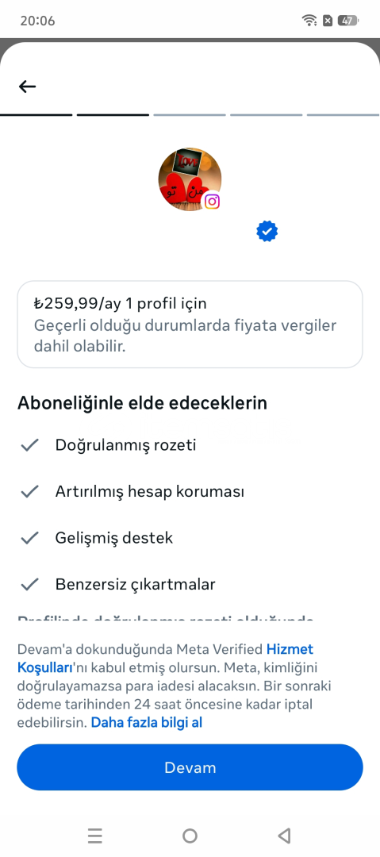Tap checkmark beside Doğrulanmış rozeti
This screenshot has height=857, width=380.
click(x=29, y=445)
